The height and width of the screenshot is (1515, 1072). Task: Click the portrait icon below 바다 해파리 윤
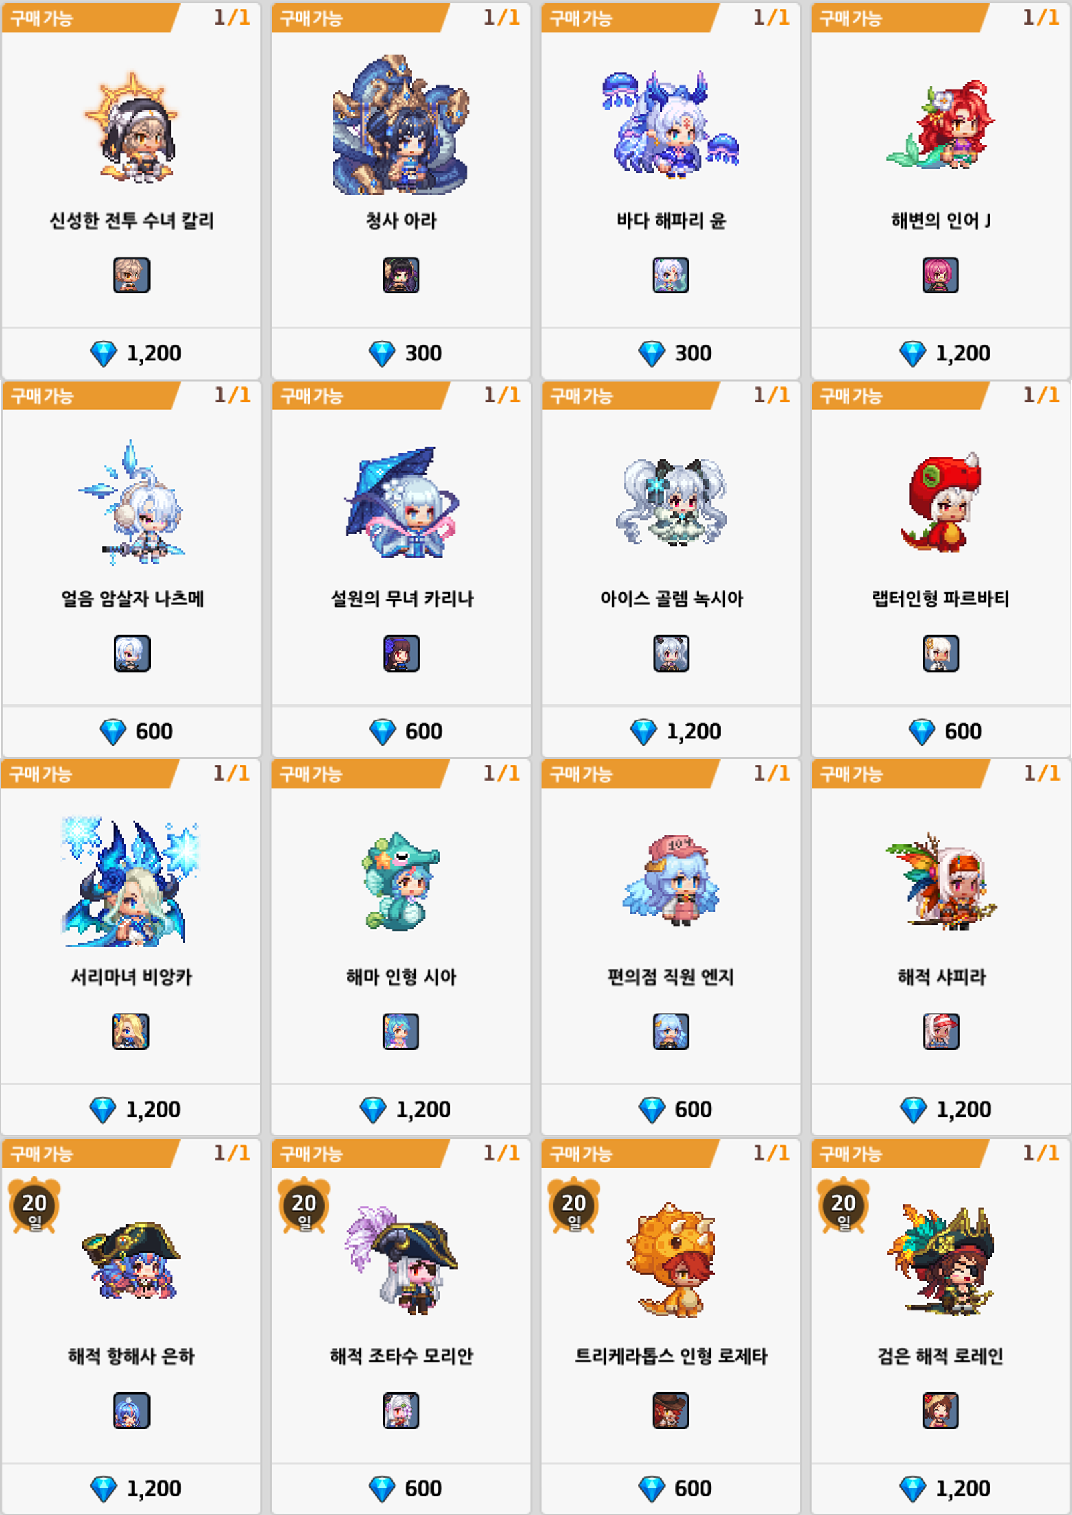671,275
